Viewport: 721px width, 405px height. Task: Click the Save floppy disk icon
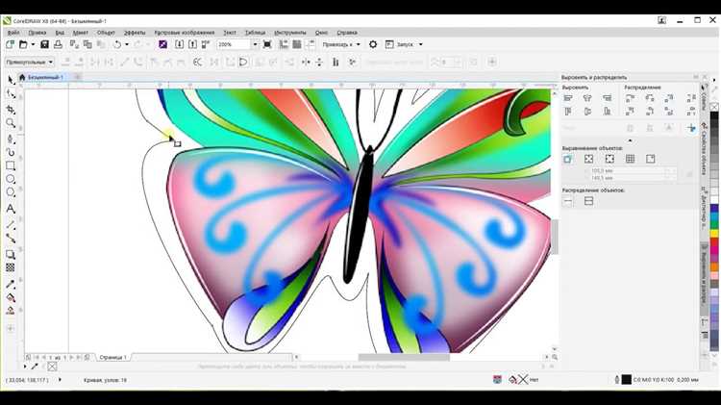(x=44, y=44)
